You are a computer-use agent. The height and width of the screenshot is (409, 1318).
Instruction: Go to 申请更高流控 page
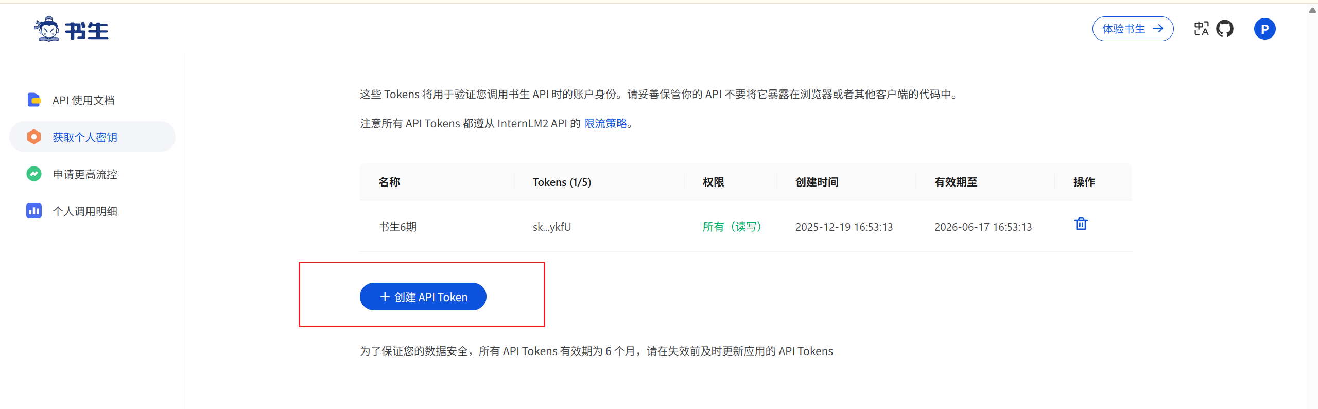coord(93,174)
